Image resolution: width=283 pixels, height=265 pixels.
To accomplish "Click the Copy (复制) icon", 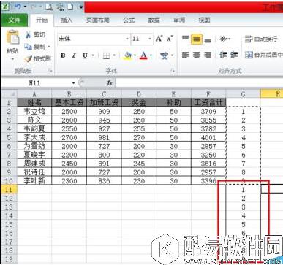I will [x=28, y=46].
